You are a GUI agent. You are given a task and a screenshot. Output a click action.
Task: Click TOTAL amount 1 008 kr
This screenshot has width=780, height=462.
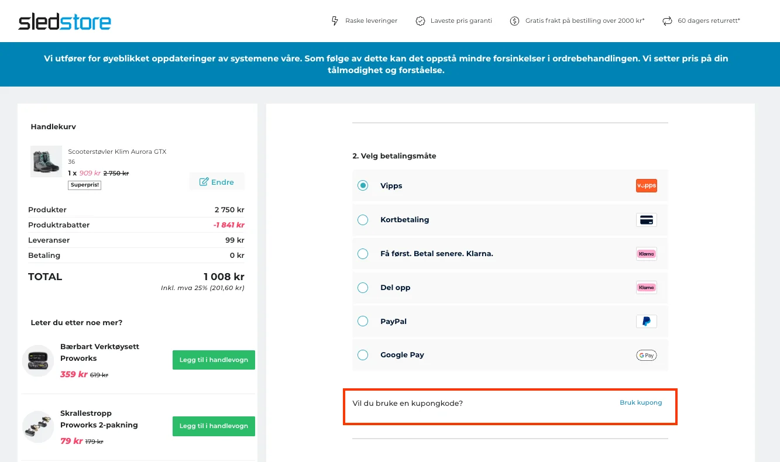pyautogui.click(x=224, y=277)
